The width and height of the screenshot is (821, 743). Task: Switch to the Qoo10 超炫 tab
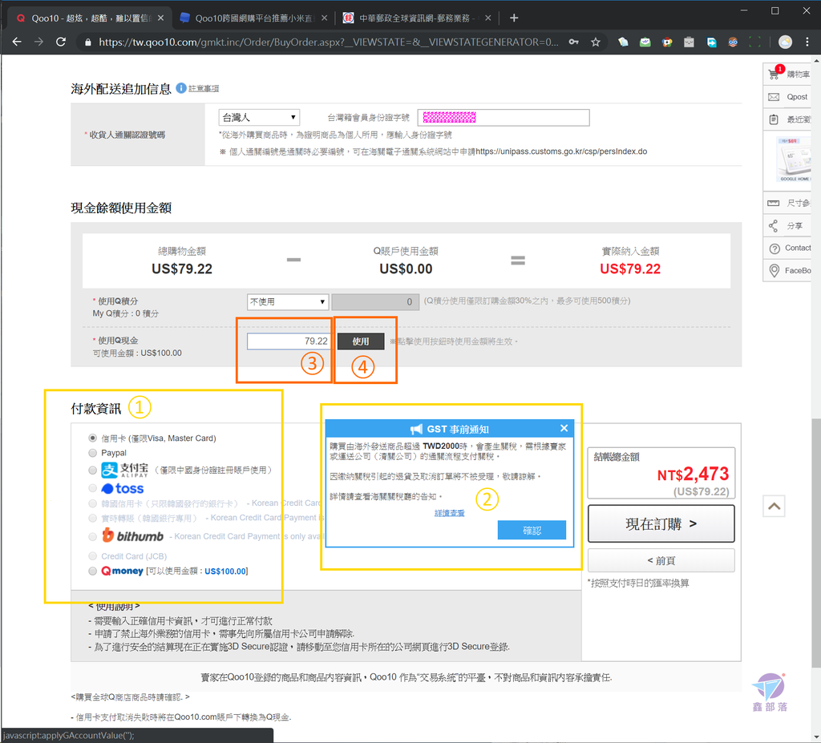91,18
